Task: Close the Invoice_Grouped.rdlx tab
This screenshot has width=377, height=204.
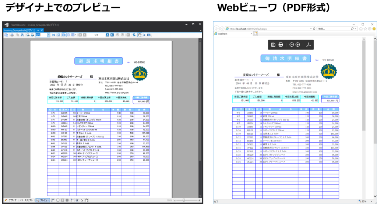Action: coord(42,30)
